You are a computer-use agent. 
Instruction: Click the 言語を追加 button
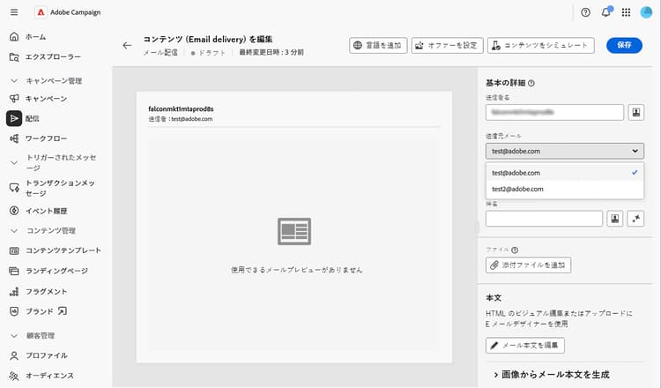click(x=378, y=46)
